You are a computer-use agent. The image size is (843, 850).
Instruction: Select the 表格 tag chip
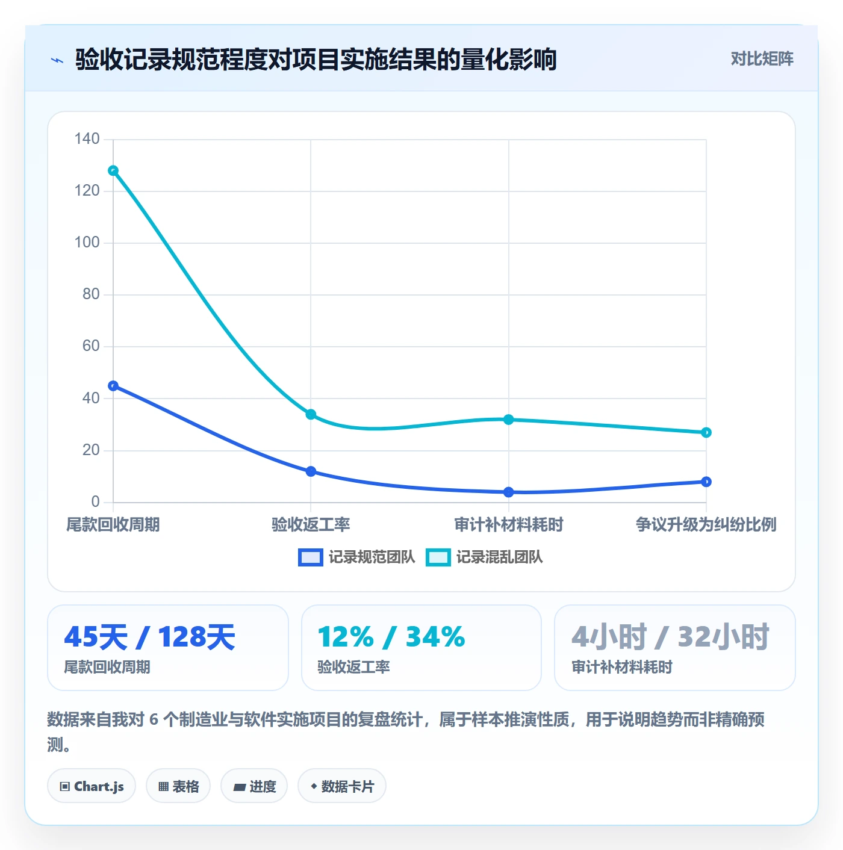pos(178,786)
